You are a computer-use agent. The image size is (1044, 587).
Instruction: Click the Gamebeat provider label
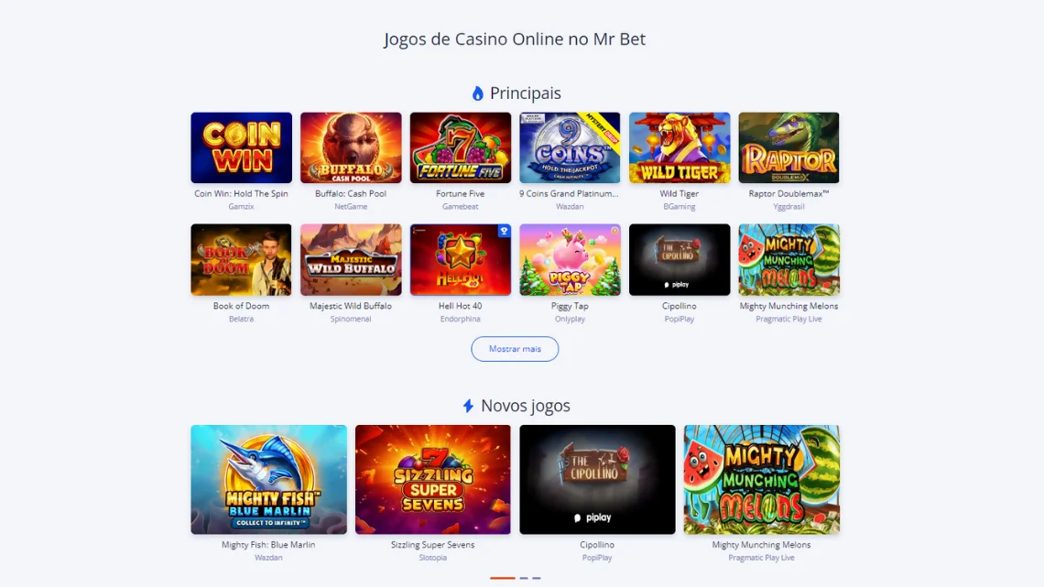(460, 206)
